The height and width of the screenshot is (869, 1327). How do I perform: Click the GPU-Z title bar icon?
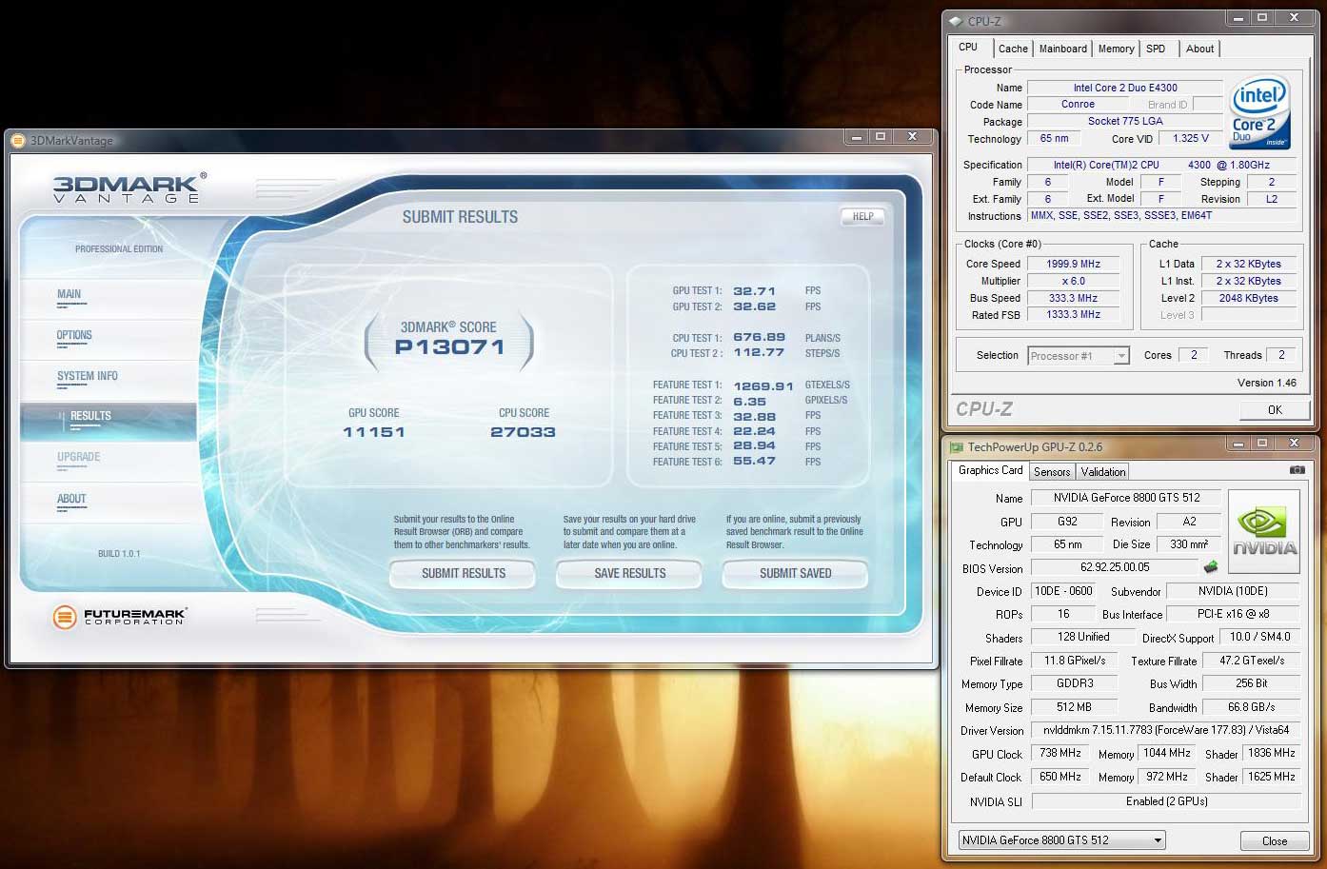(956, 446)
